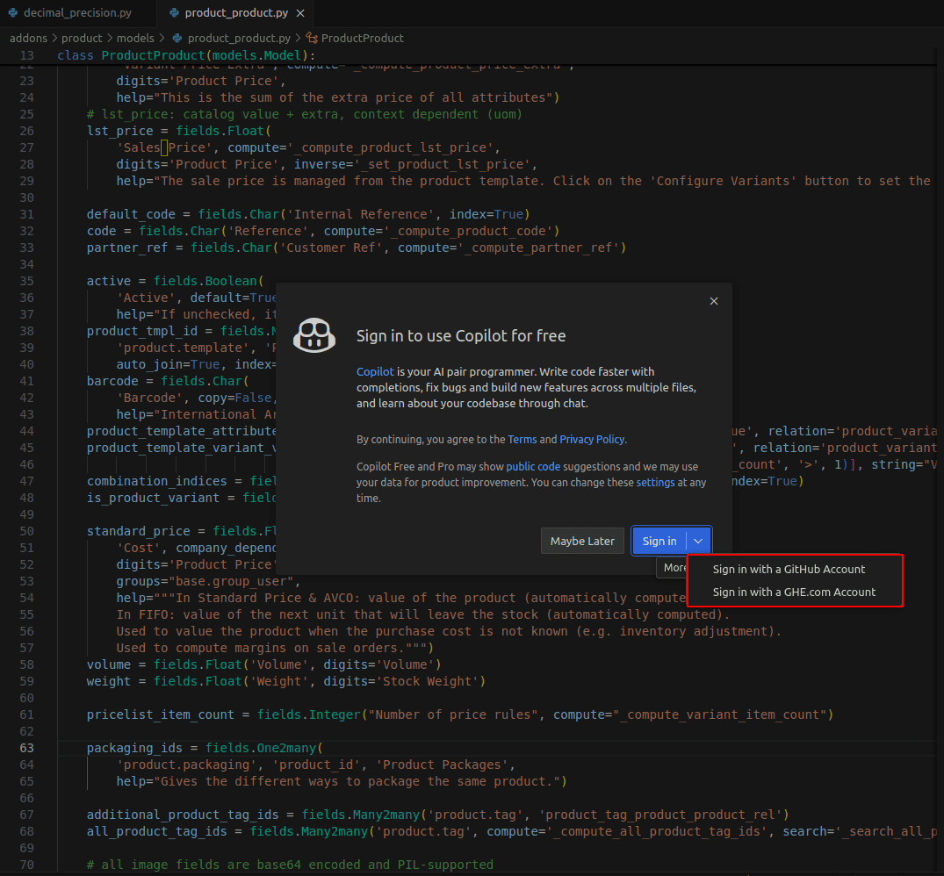Click 'pricelist_item_count' on line 61
The height and width of the screenshot is (876, 944).
[x=160, y=714]
